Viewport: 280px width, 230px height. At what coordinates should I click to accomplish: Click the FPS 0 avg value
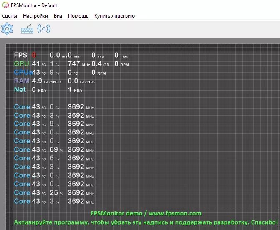[x=98, y=55]
